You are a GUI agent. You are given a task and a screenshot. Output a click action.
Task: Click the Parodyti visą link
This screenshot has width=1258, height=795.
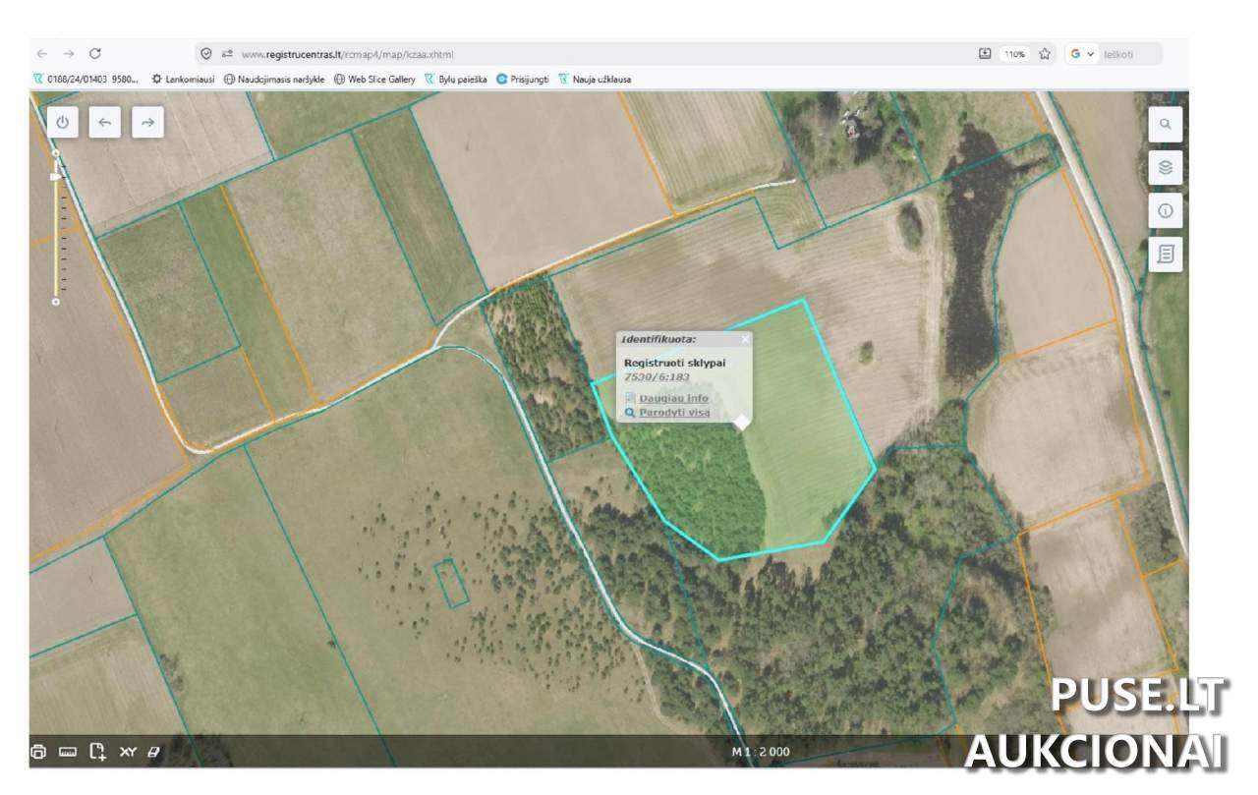pyautogui.click(x=674, y=413)
